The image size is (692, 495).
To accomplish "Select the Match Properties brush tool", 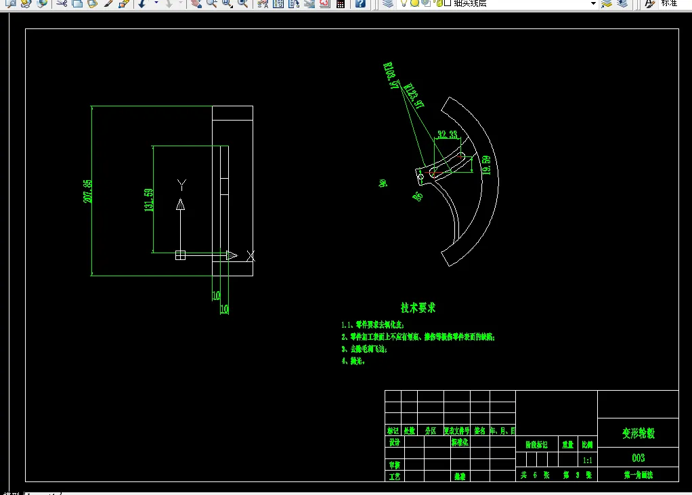I will [108, 3].
